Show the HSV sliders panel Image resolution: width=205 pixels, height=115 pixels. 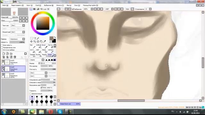38,9
